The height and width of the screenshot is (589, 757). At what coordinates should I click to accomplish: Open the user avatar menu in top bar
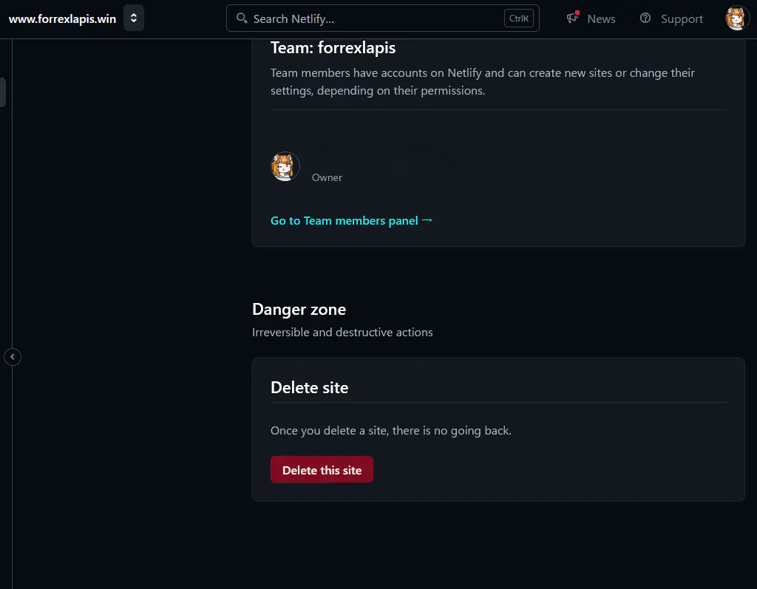737,18
